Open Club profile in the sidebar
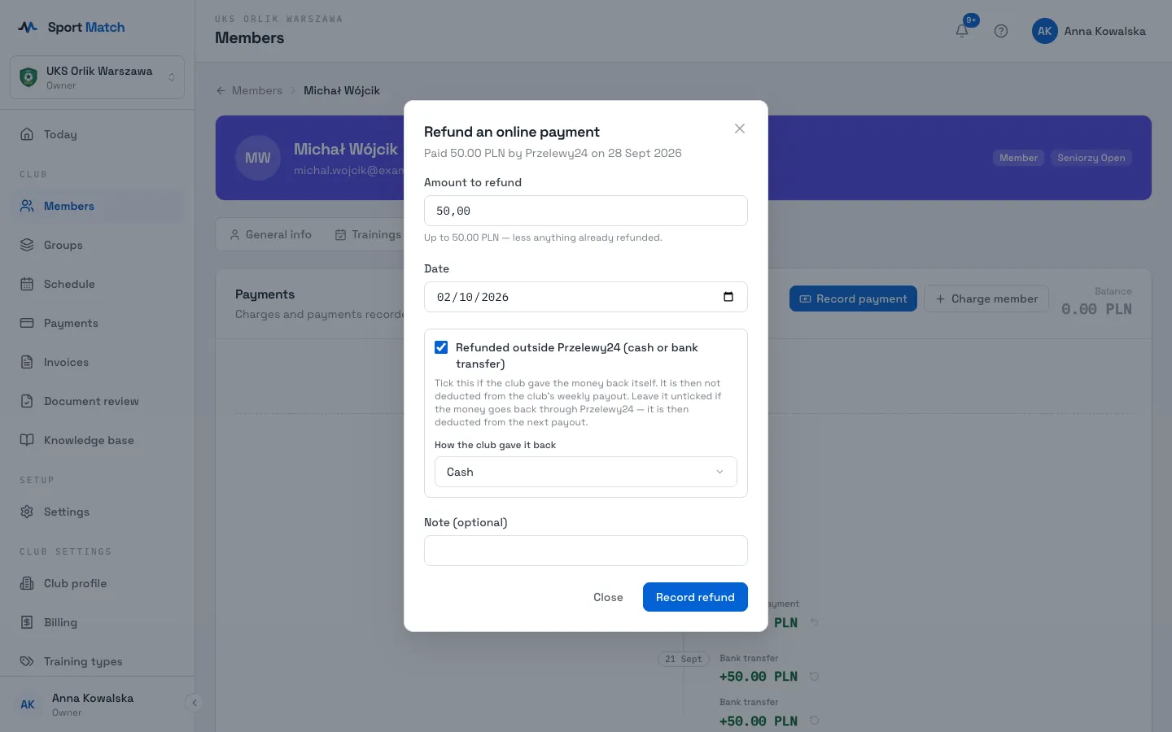The height and width of the screenshot is (732, 1172). (98, 583)
